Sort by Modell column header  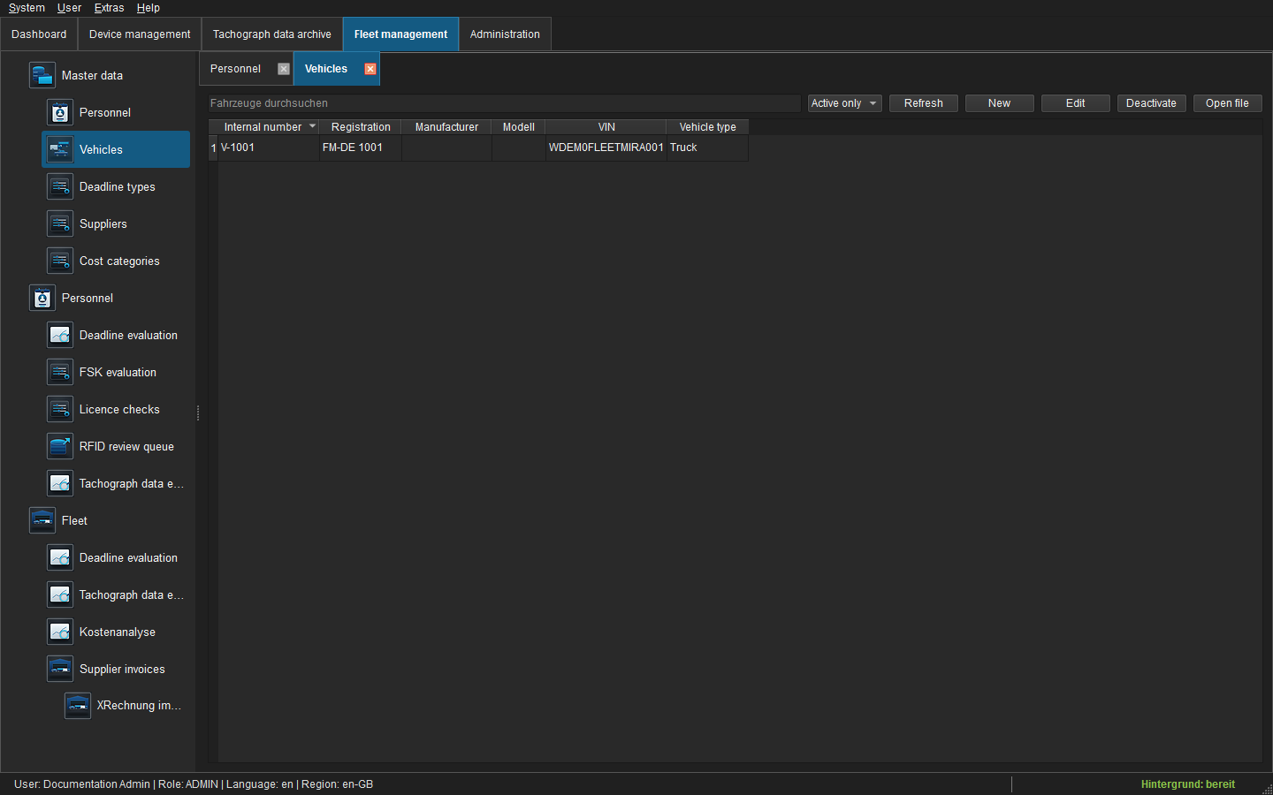pyautogui.click(x=519, y=127)
